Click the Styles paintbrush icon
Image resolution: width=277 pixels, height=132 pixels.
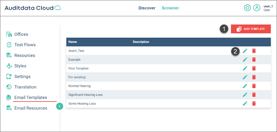click(9, 66)
